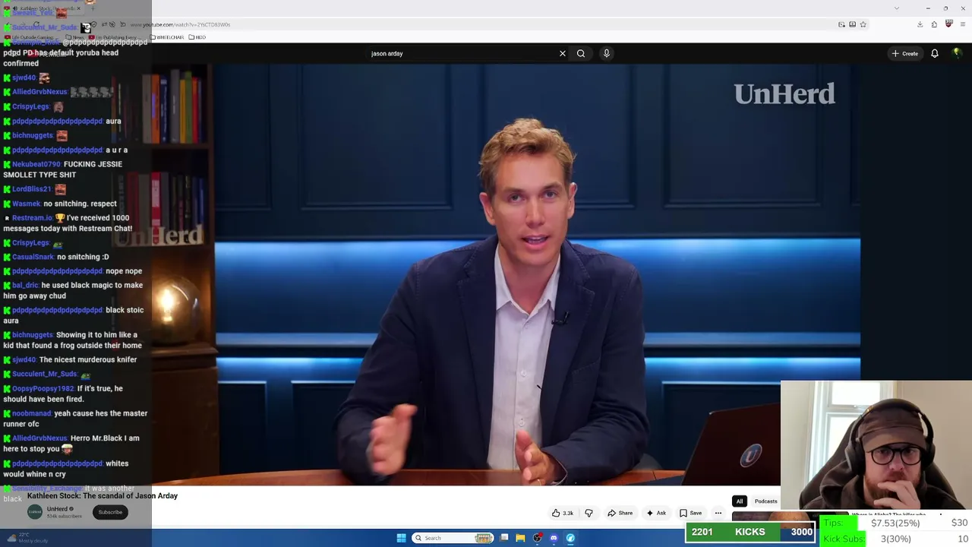Dislike the video with thumbs down
This screenshot has height=547, width=972.
coord(589,513)
